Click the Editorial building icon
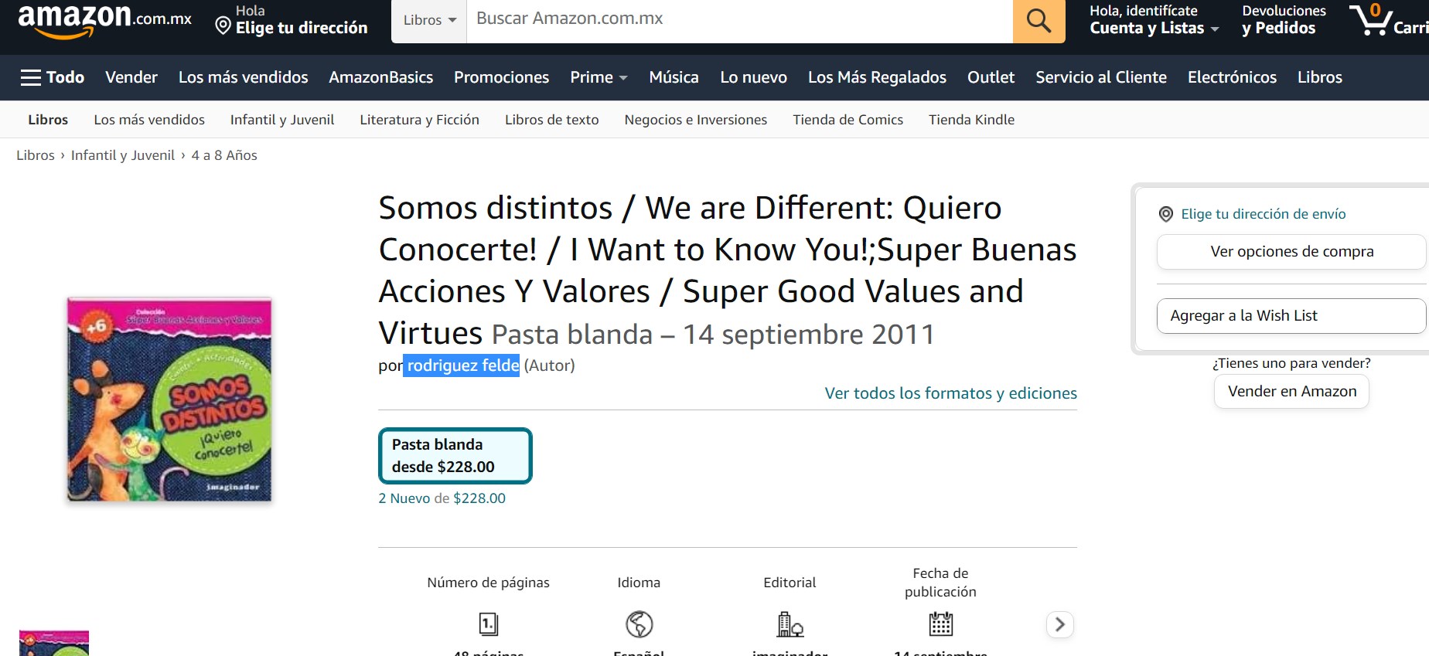This screenshot has width=1429, height=656. click(x=790, y=624)
